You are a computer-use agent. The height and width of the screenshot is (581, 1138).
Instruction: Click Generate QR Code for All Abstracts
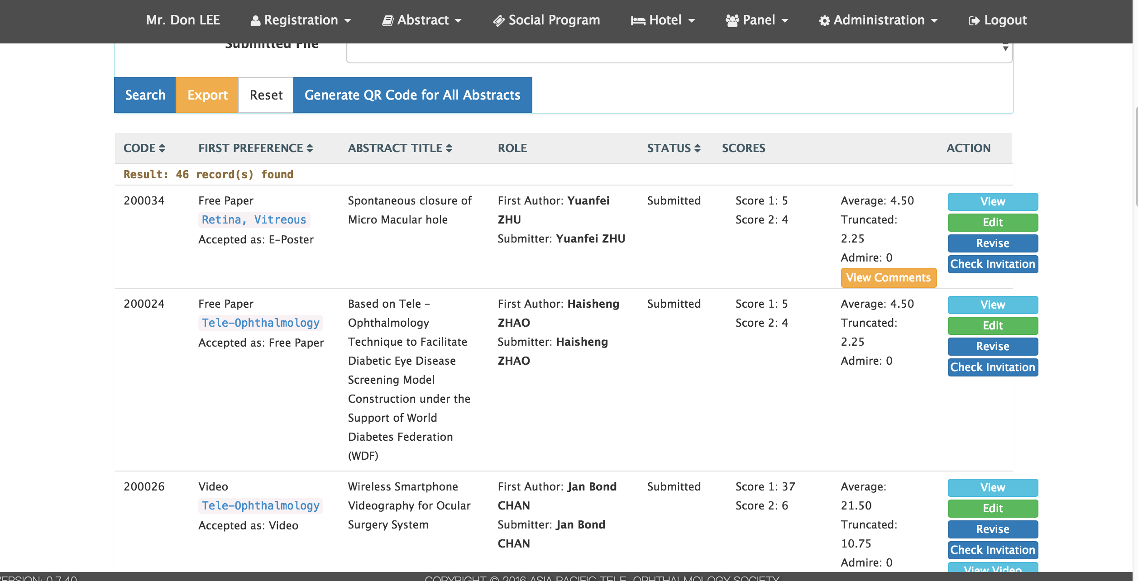tap(412, 95)
